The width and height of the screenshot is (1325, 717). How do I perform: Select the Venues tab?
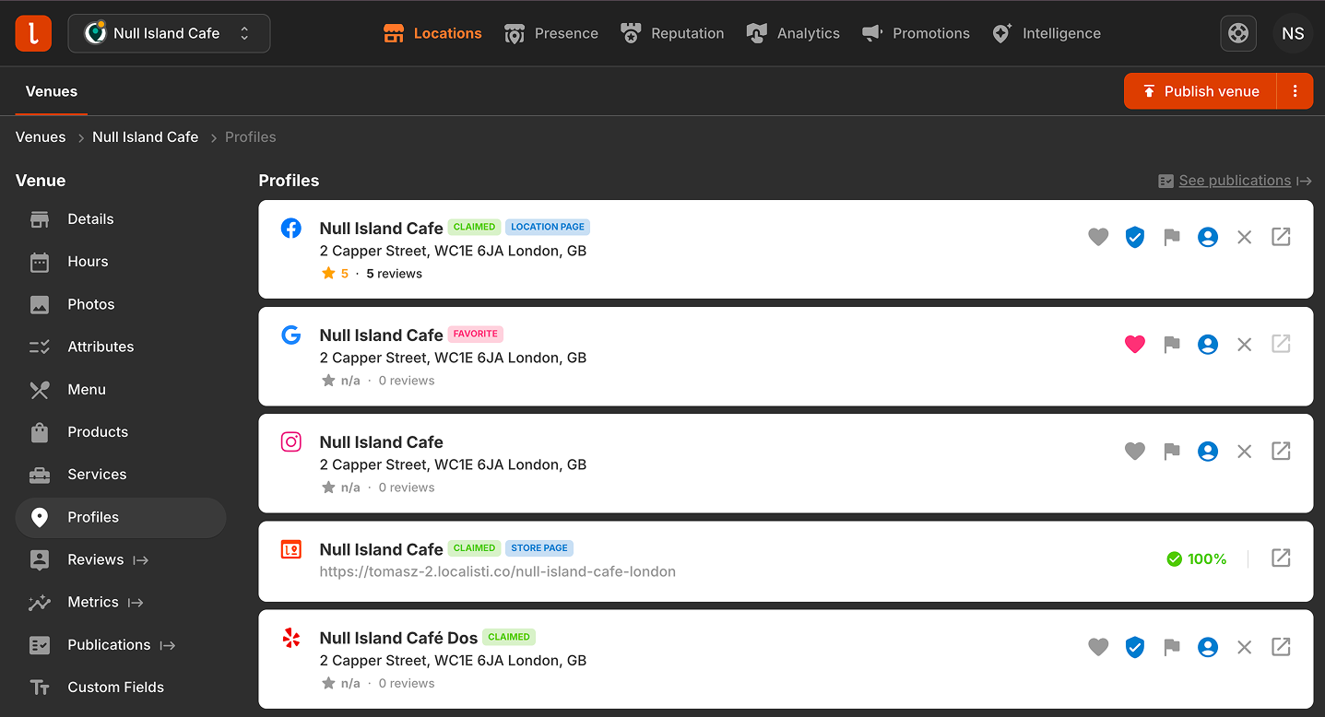52,91
